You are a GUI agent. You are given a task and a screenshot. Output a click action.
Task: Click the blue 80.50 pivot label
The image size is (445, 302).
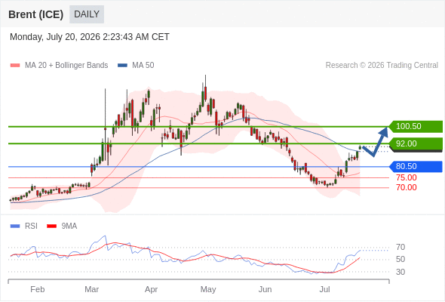click(x=415, y=167)
